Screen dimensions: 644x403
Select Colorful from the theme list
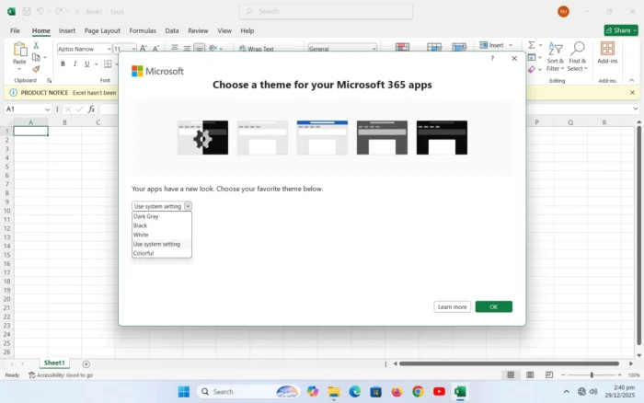click(144, 253)
